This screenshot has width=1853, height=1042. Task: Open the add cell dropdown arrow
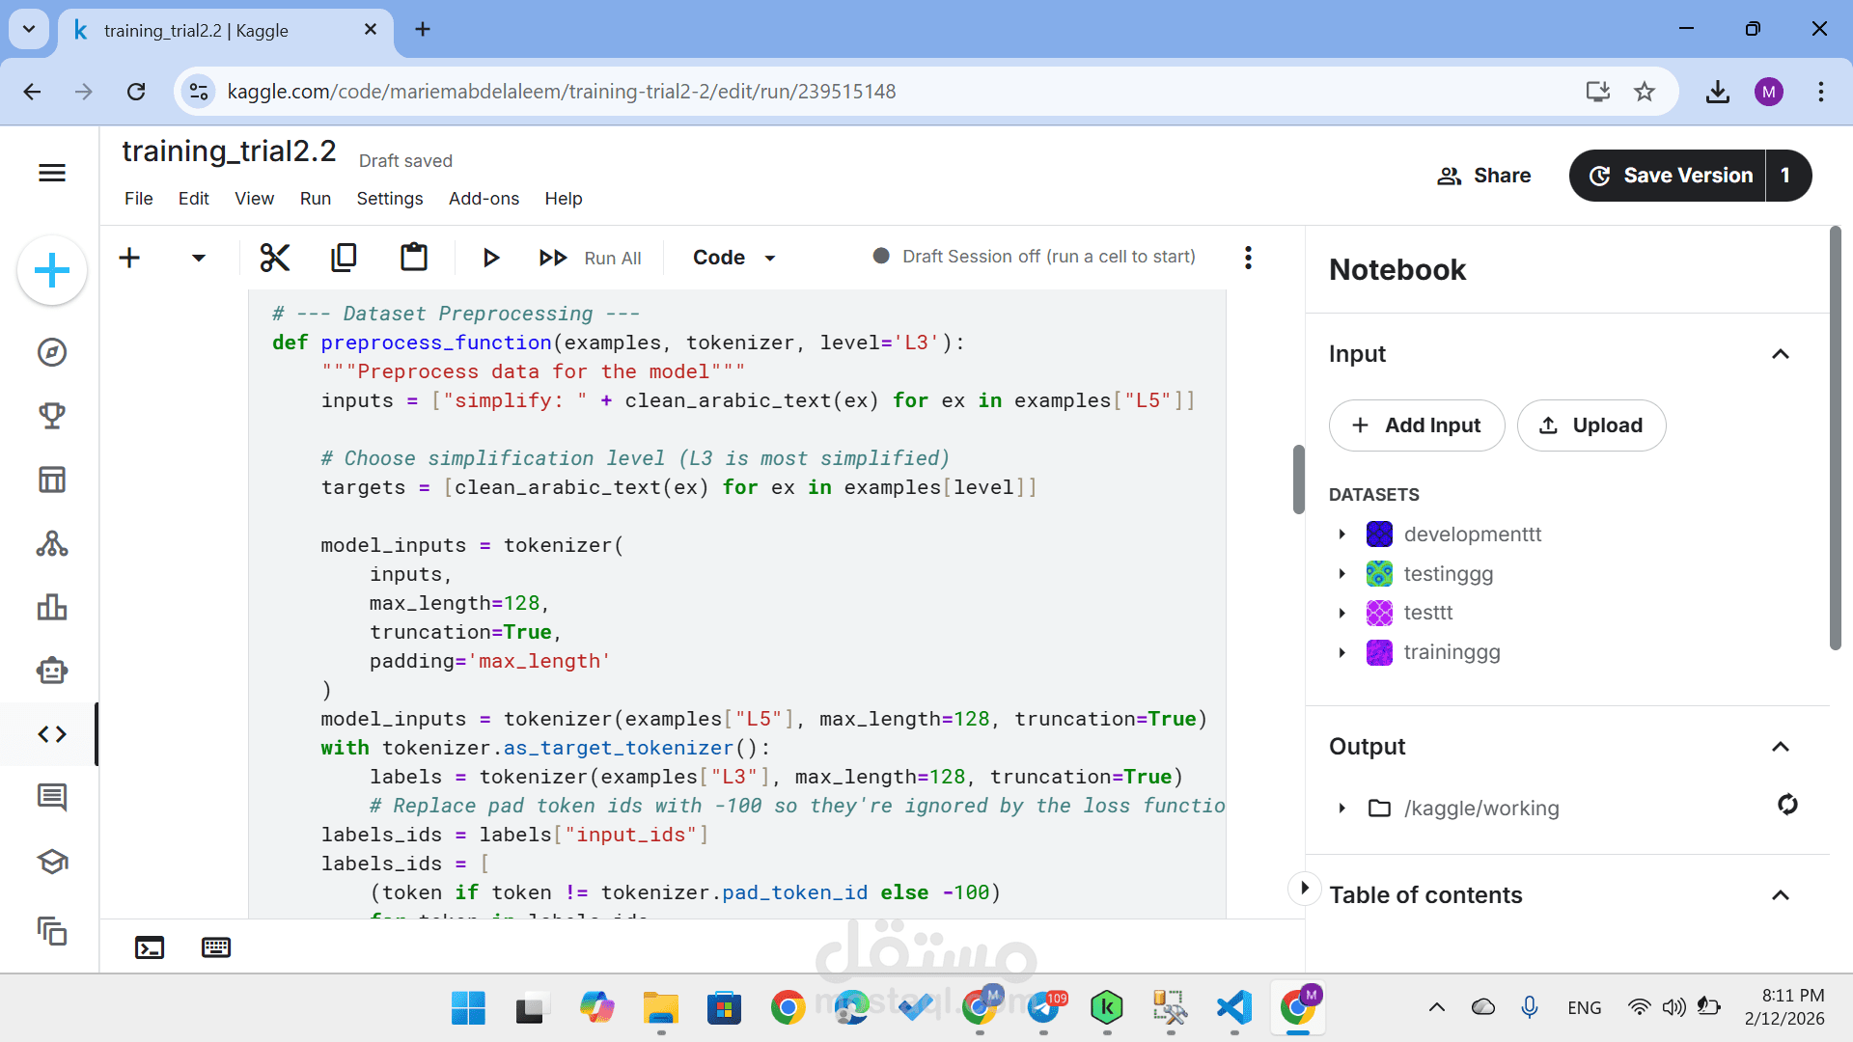(x=199, y=258)
